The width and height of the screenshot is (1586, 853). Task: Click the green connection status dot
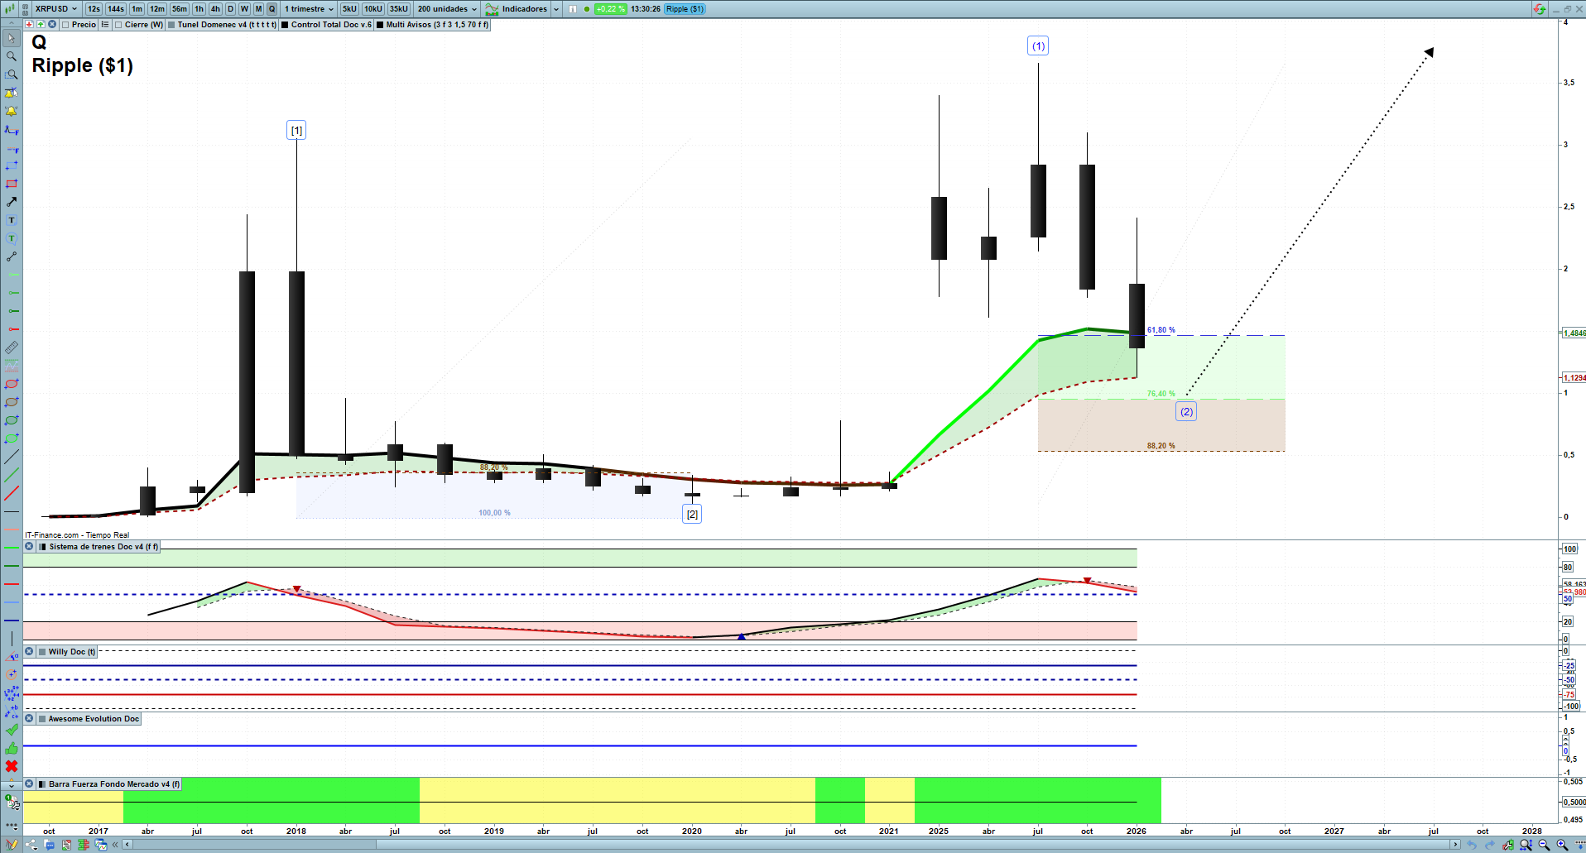tap(587, 9)
